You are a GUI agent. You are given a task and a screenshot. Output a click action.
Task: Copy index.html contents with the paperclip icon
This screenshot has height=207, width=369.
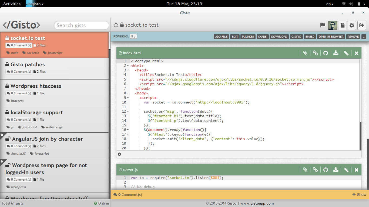click(305, 53)
